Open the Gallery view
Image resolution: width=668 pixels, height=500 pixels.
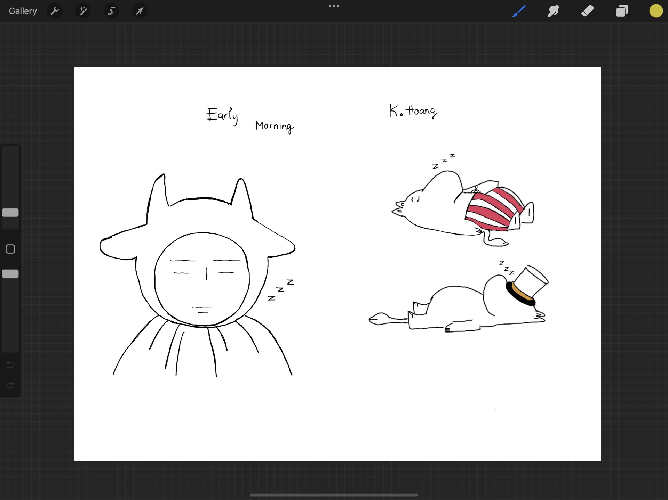[x=23, y=11]
